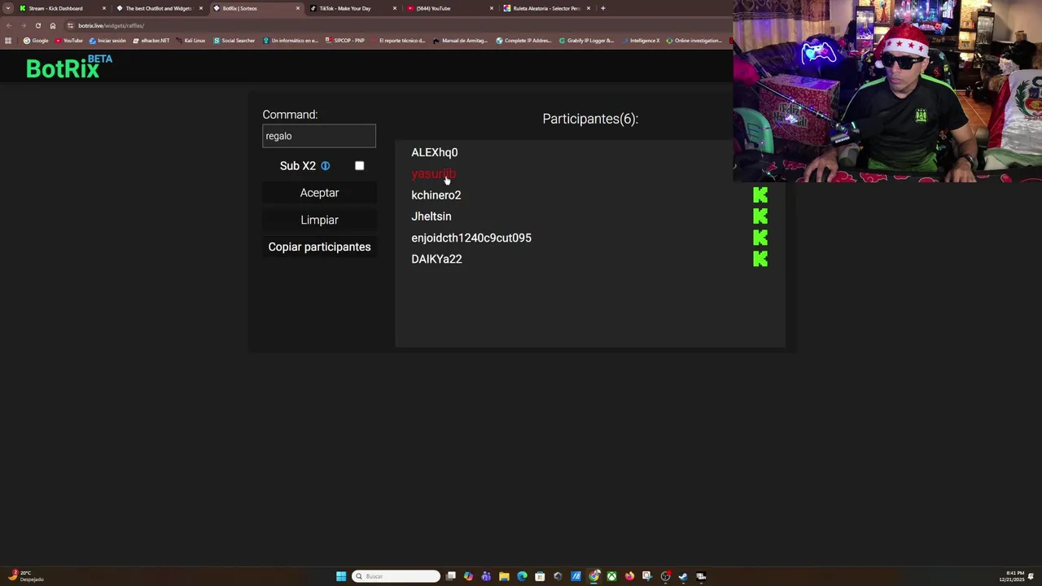Open the bookmarks apps grid icon

tap(9, 41)
